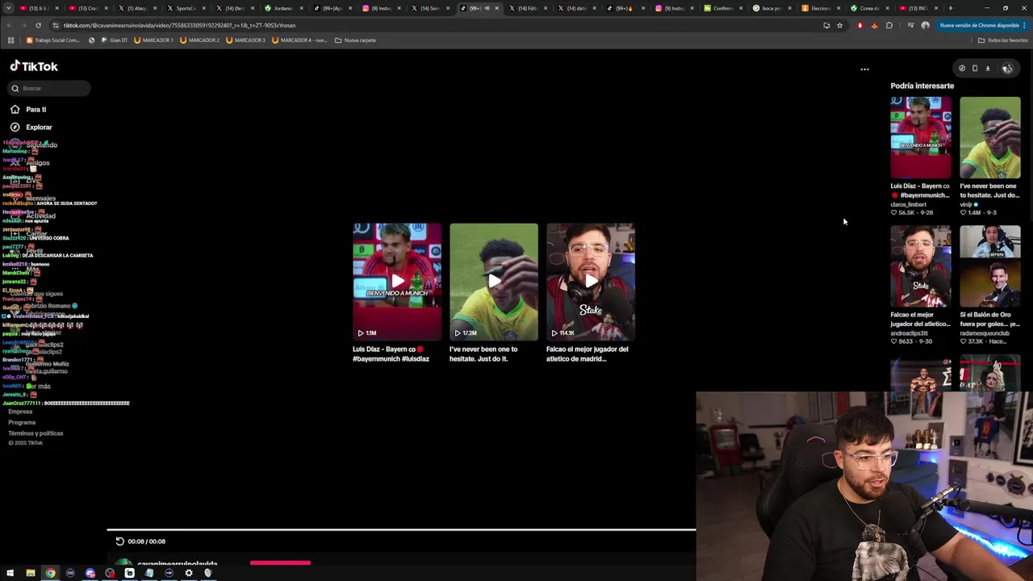Image resolution: width=1033 pixels, height=581 pixels.
Task: Open Términos y políticas link
Action: pos(36,433)
